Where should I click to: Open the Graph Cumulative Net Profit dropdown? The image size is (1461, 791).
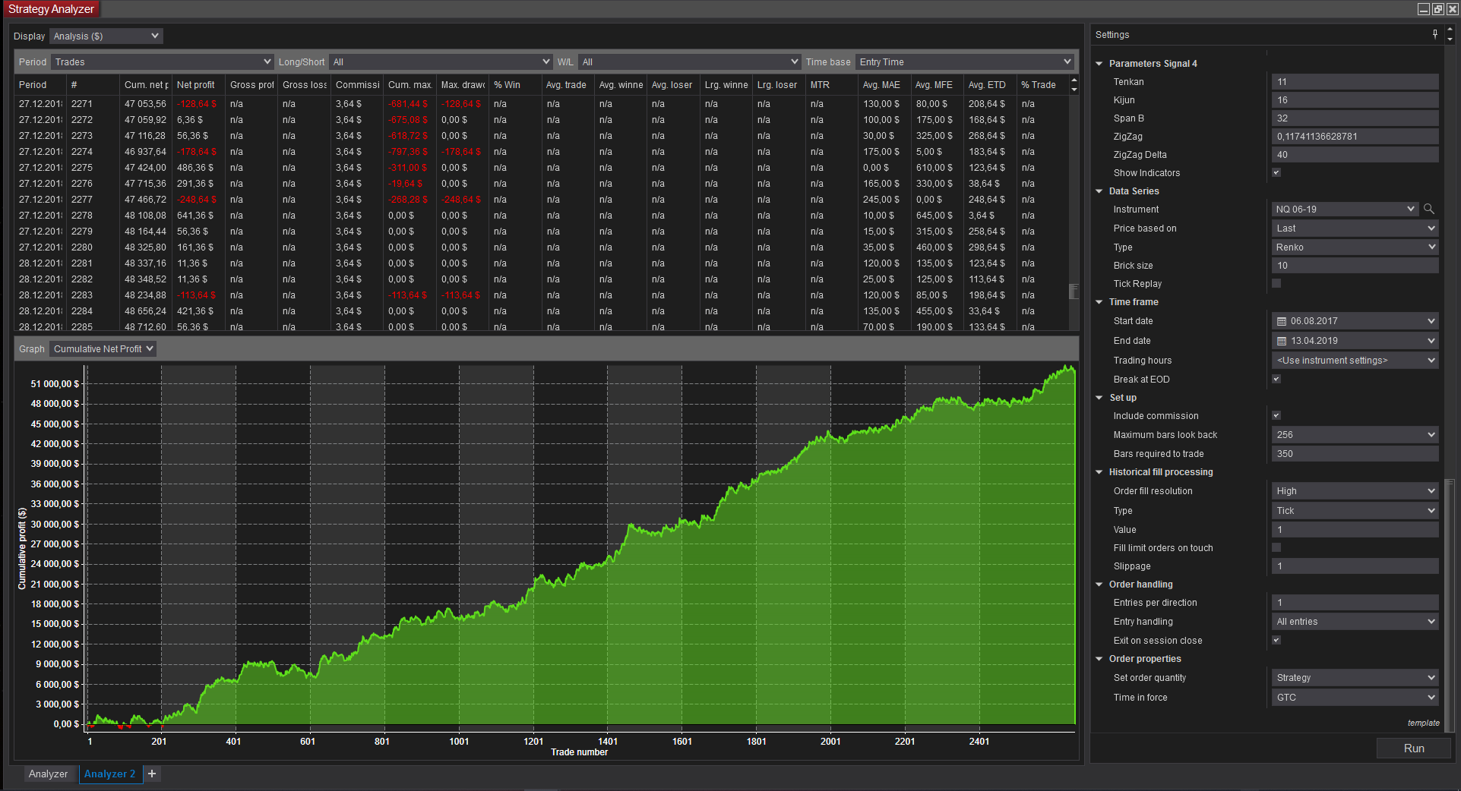103,348
